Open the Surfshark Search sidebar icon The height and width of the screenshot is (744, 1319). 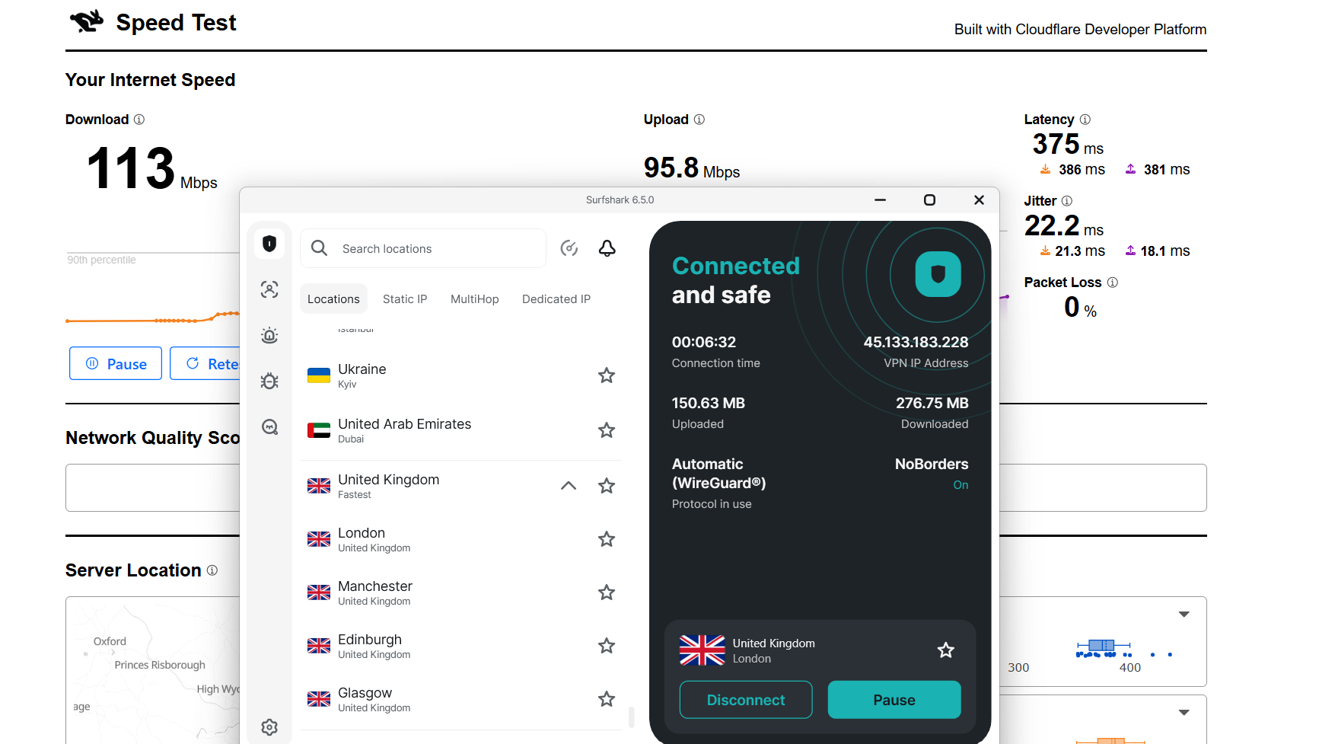tap(269, 426)
